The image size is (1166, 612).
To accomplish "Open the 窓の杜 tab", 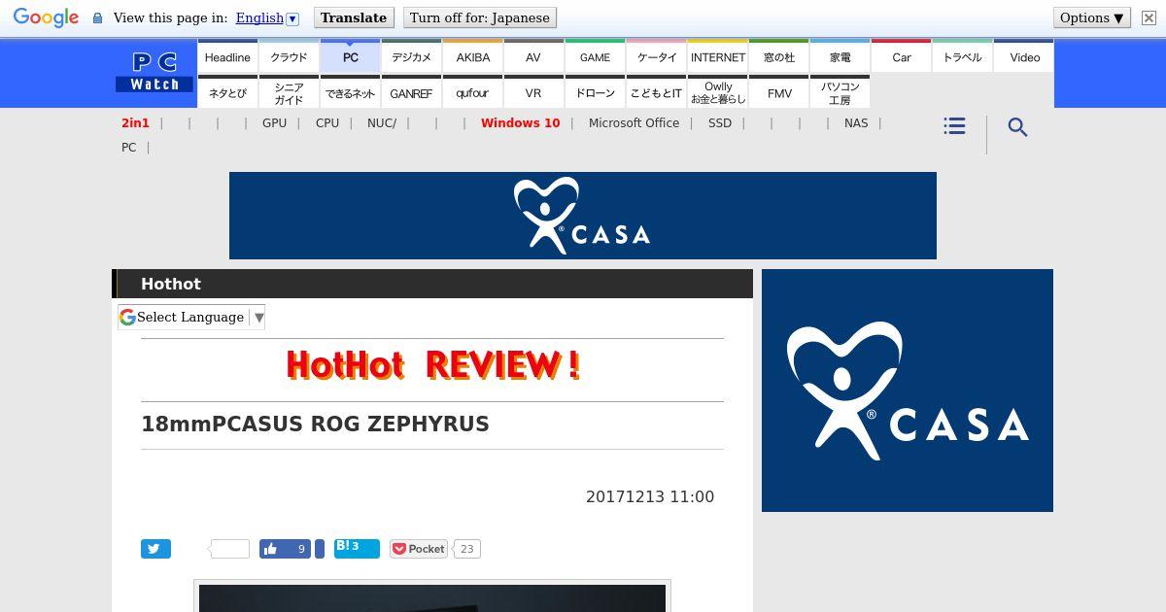I will (x=778, y=56).
